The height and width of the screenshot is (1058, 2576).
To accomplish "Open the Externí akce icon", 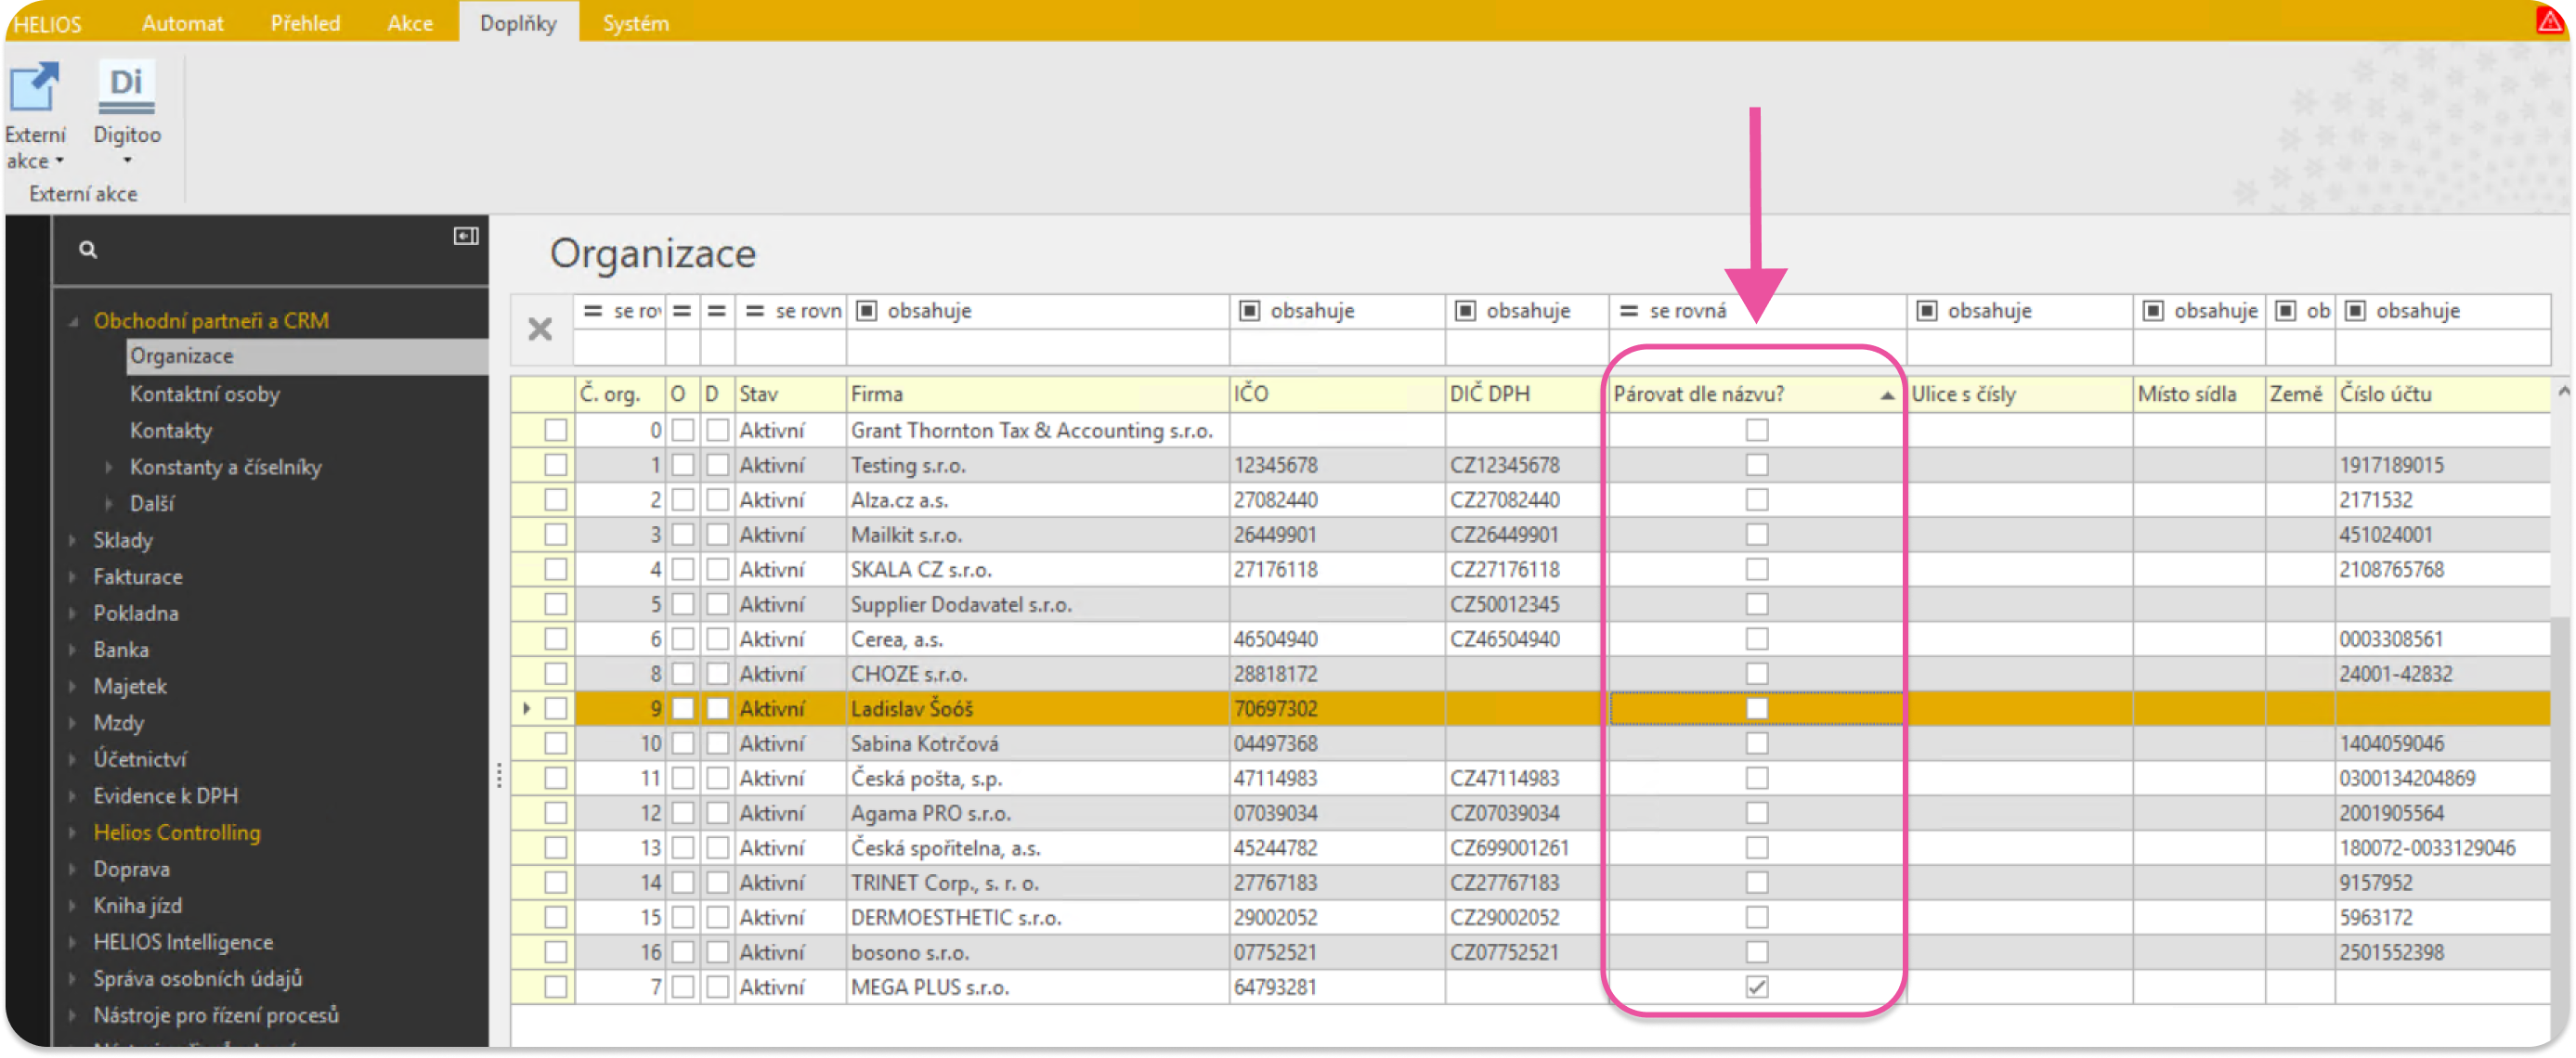I will [35, 88].
